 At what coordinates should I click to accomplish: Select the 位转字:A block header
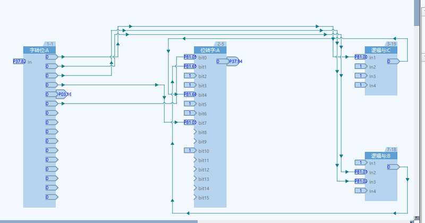coord(210,50)
